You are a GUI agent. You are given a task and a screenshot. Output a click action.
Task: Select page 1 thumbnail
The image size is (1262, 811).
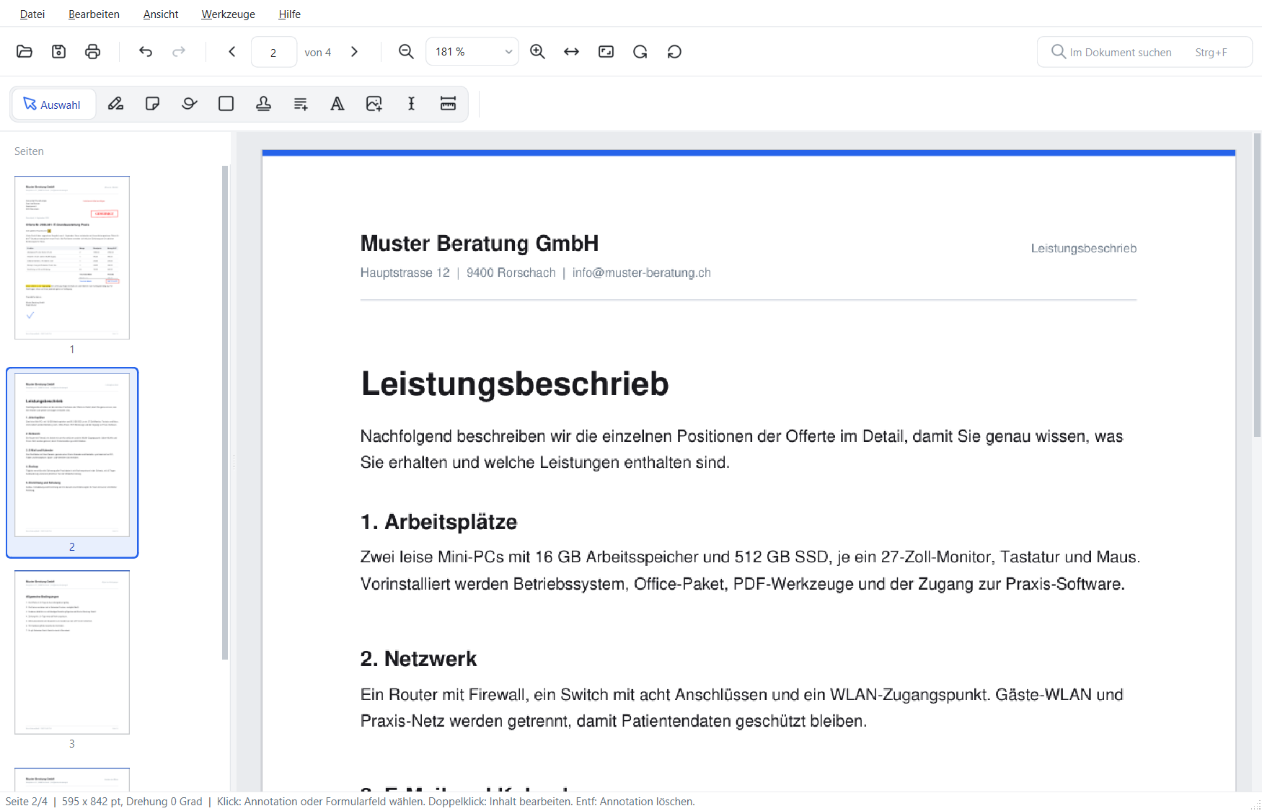click(x=72, y=258)
